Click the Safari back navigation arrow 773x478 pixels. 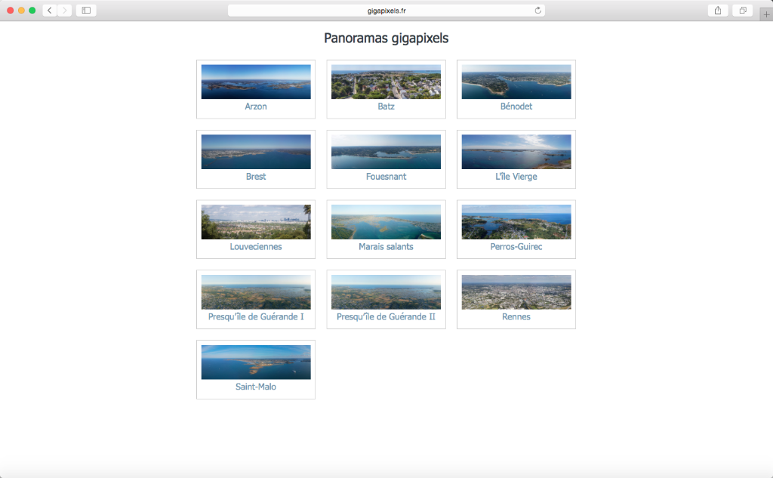pyautogui.click(x=50, y=11)
